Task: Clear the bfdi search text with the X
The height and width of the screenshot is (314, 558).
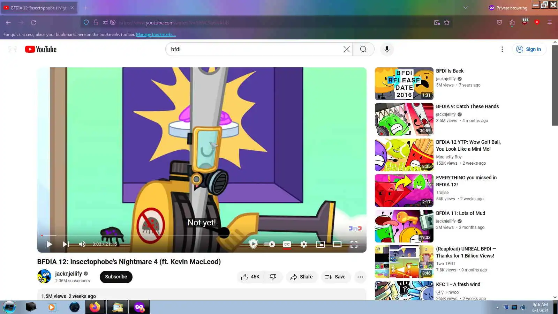Action: [x=346, y=49]
